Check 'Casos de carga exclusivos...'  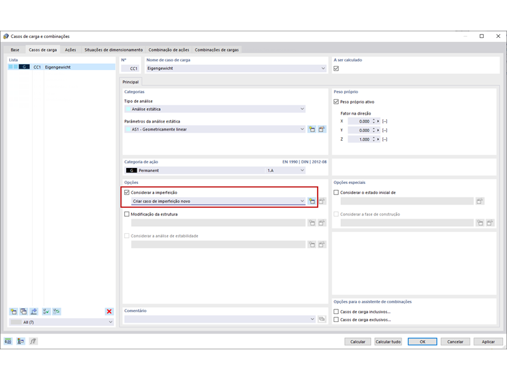(x=336, y=319)
